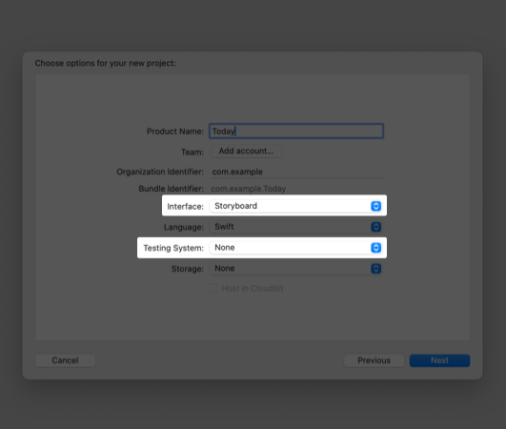Open the Language dropdown showing Swift
The height and width of the screenshot is (429, 506).
click(295, 227)
